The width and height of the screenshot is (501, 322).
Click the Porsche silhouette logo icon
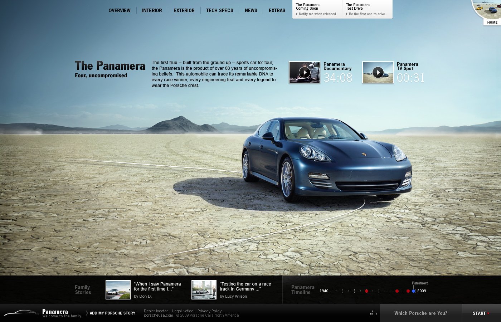click(x=21, y=313)
